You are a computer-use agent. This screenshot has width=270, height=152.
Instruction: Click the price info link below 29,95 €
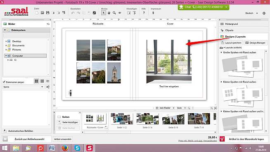click(198, 141)
